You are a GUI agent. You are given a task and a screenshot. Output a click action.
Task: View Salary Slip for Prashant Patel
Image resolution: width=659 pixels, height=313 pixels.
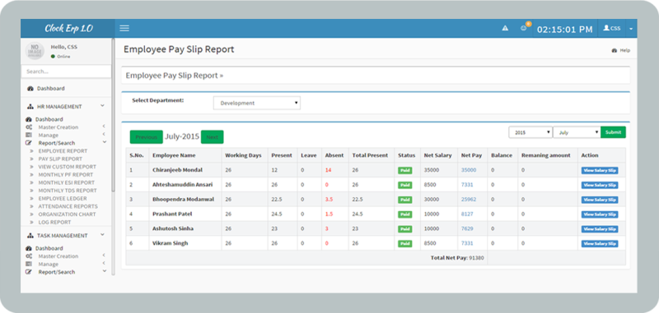(x=600, y=214)
